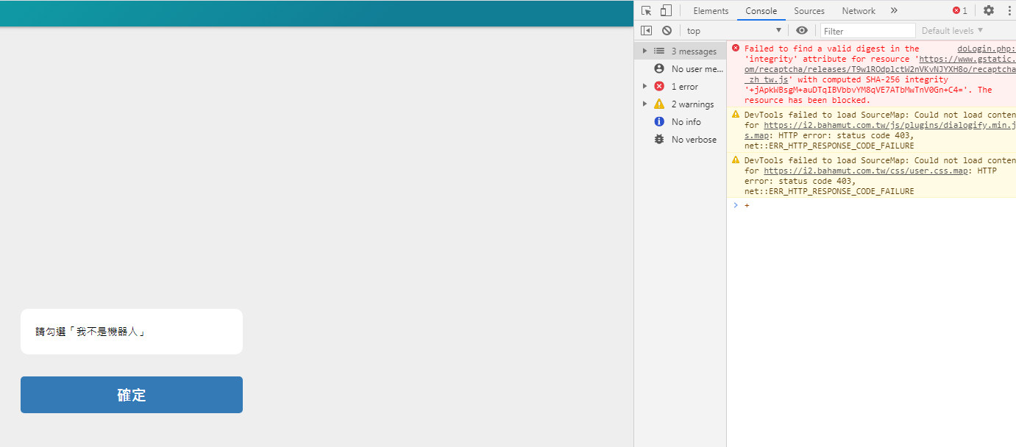Toggle the console sidebar panel
The height and width of the screenshot is (447, 1016).
click(x=646, y=30)
